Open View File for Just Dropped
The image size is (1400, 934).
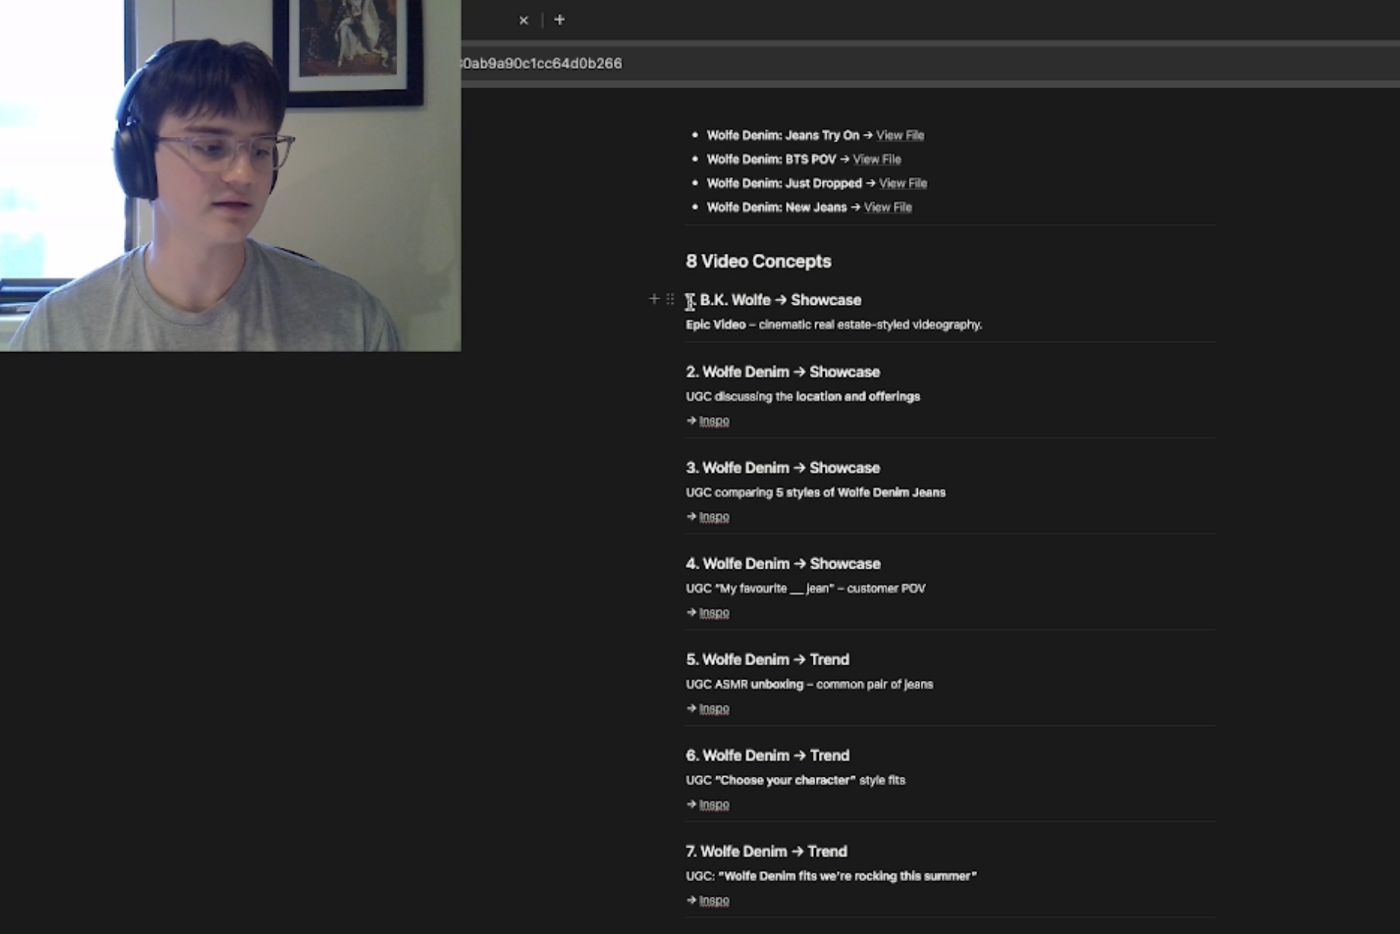tap(902, 183)
